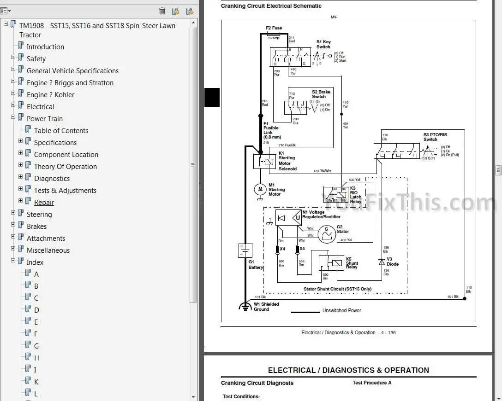Expand the Attachments bookmark
The width and height of the screenshot is (502, 401).
[x=13, y=237]
